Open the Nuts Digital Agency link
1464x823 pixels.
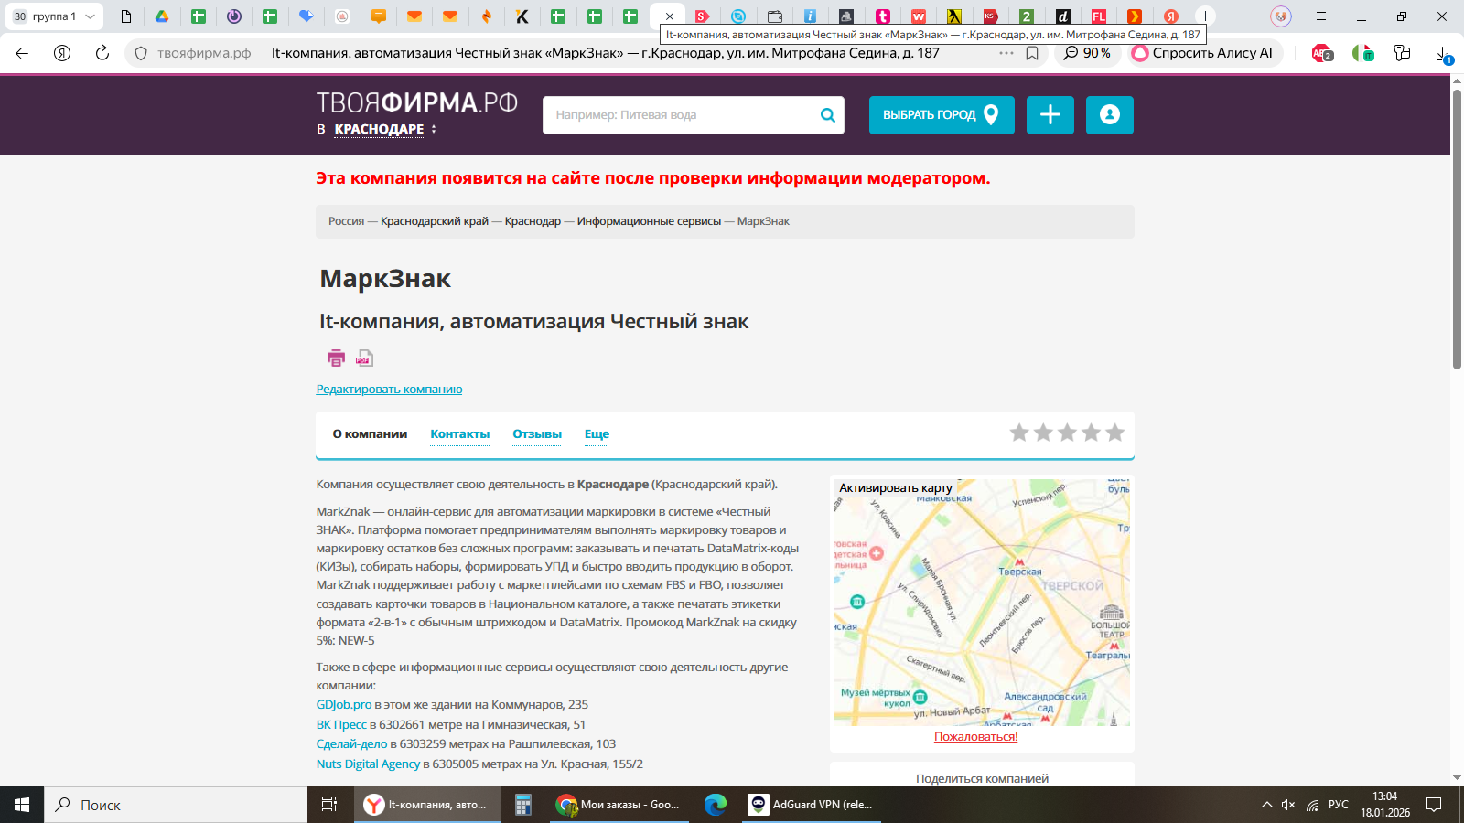[x=368, y=764]
